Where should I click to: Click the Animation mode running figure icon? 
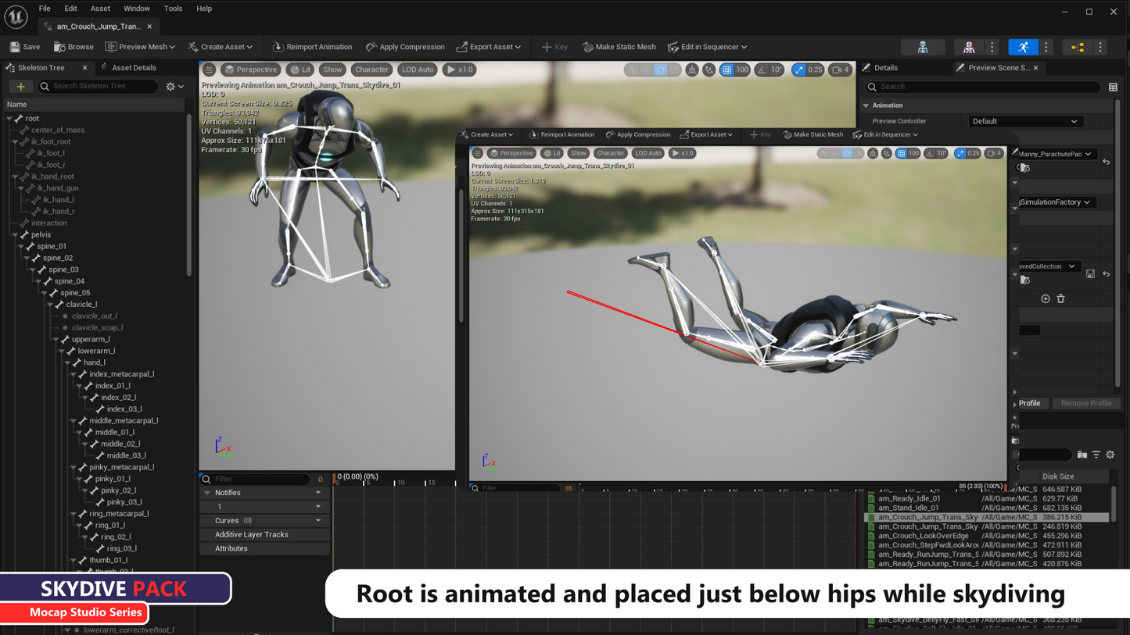(x=1023, y=48)
